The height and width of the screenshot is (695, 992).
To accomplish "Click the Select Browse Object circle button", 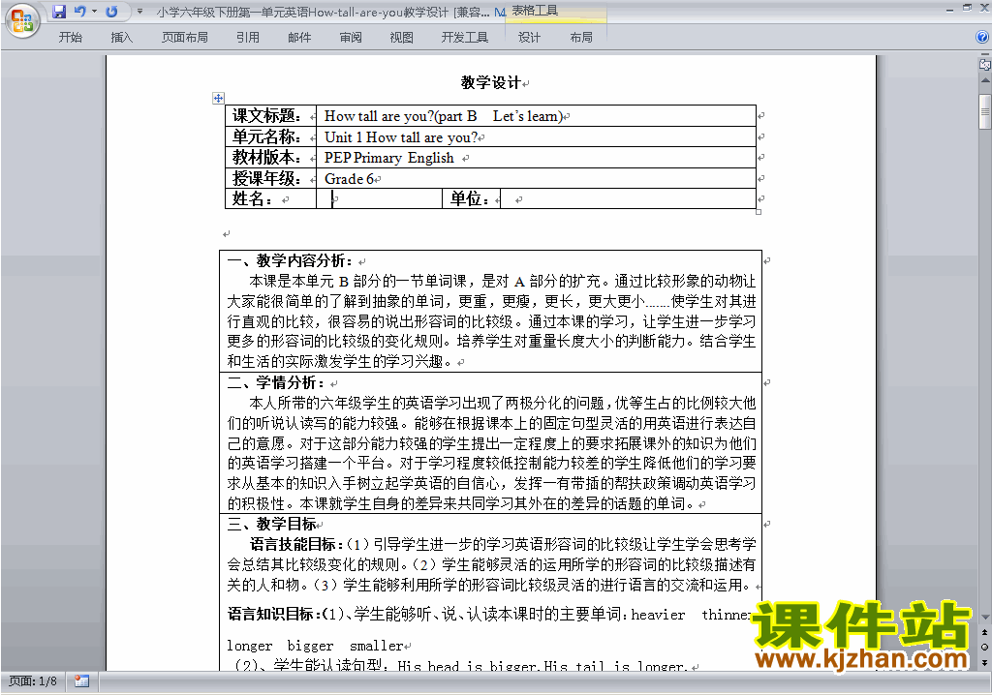I will click(x=985, y=648).
